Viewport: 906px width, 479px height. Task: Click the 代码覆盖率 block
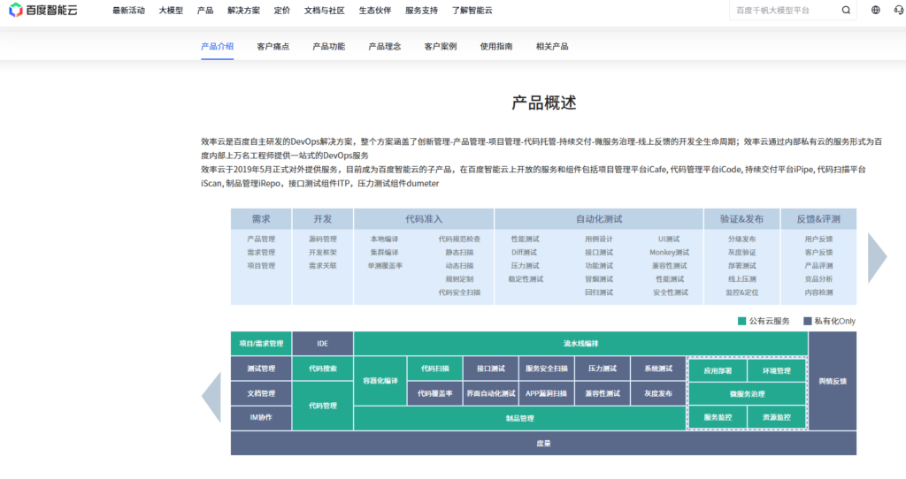coord(434,393)
